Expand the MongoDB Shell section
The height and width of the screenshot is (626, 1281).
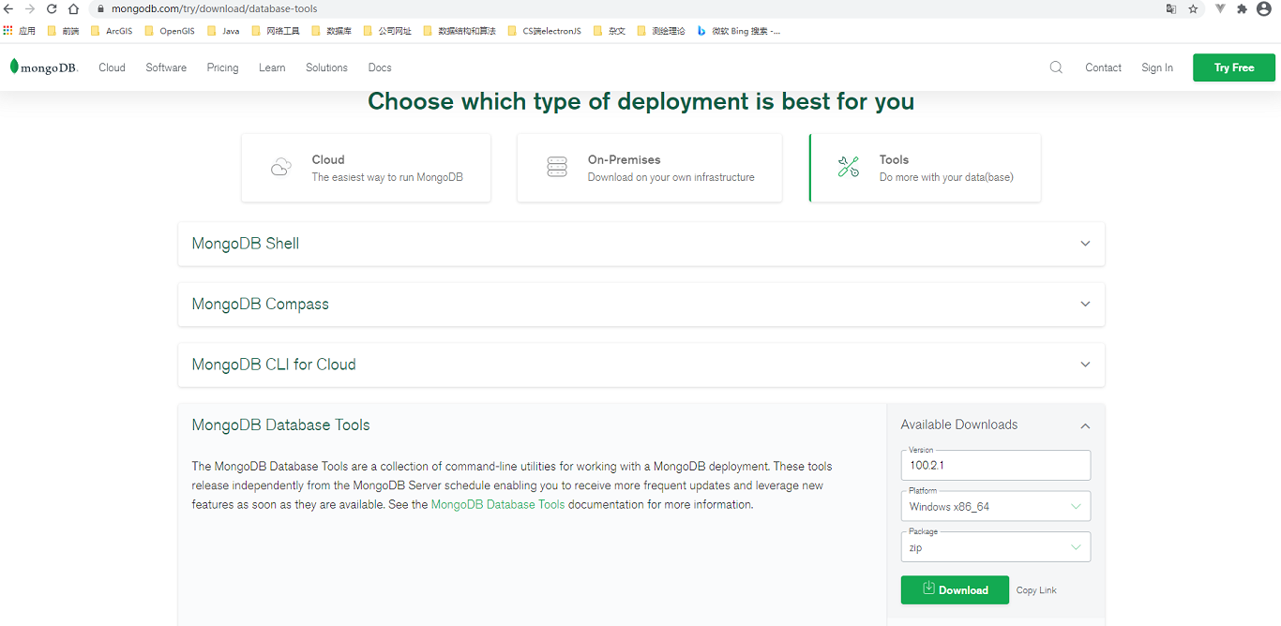(x=1085, y=244)
